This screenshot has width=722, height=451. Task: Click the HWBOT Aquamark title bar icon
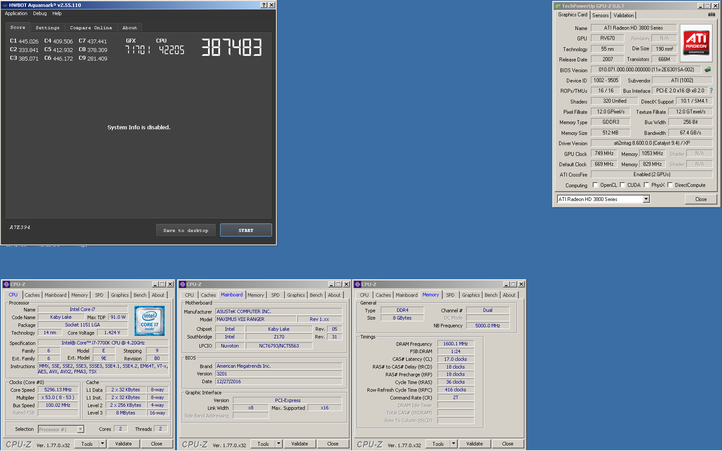[5, 5]
